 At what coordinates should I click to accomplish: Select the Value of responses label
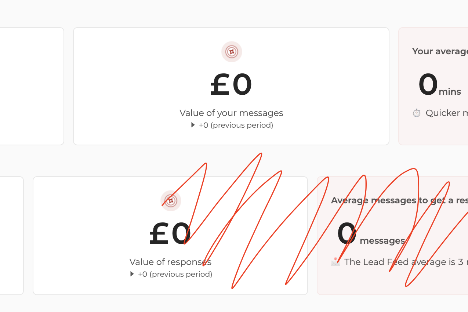[170, 262]
